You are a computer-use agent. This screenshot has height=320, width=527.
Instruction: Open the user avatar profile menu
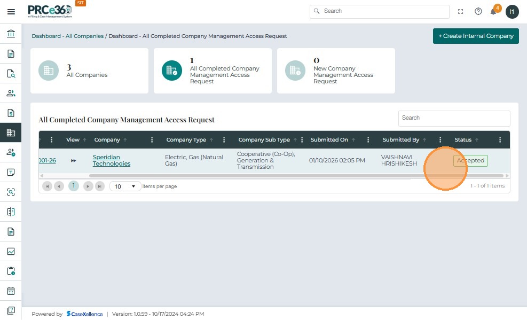512,12
